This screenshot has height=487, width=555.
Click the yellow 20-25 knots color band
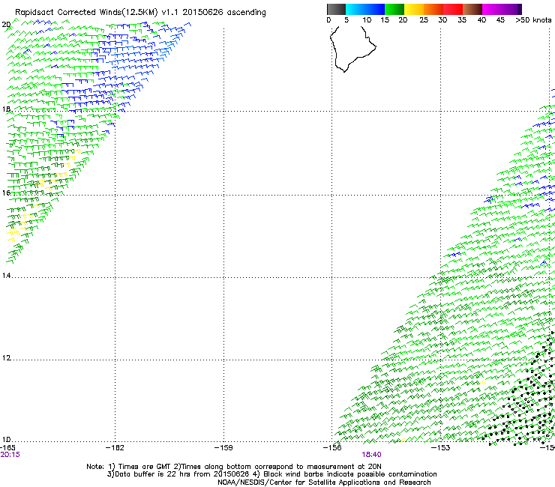(414, 9)
